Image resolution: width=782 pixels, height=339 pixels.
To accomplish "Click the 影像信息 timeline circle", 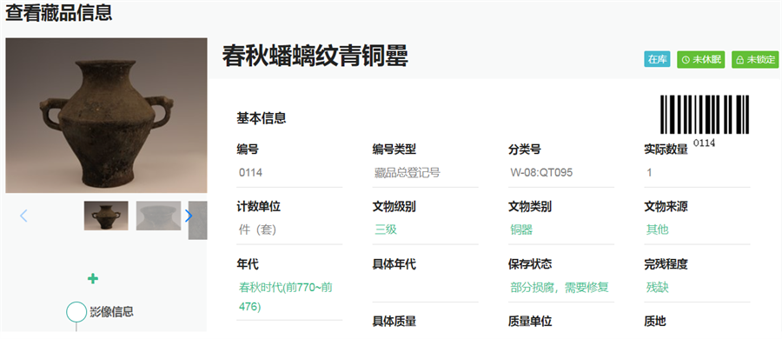I will (x=76, y=311).
